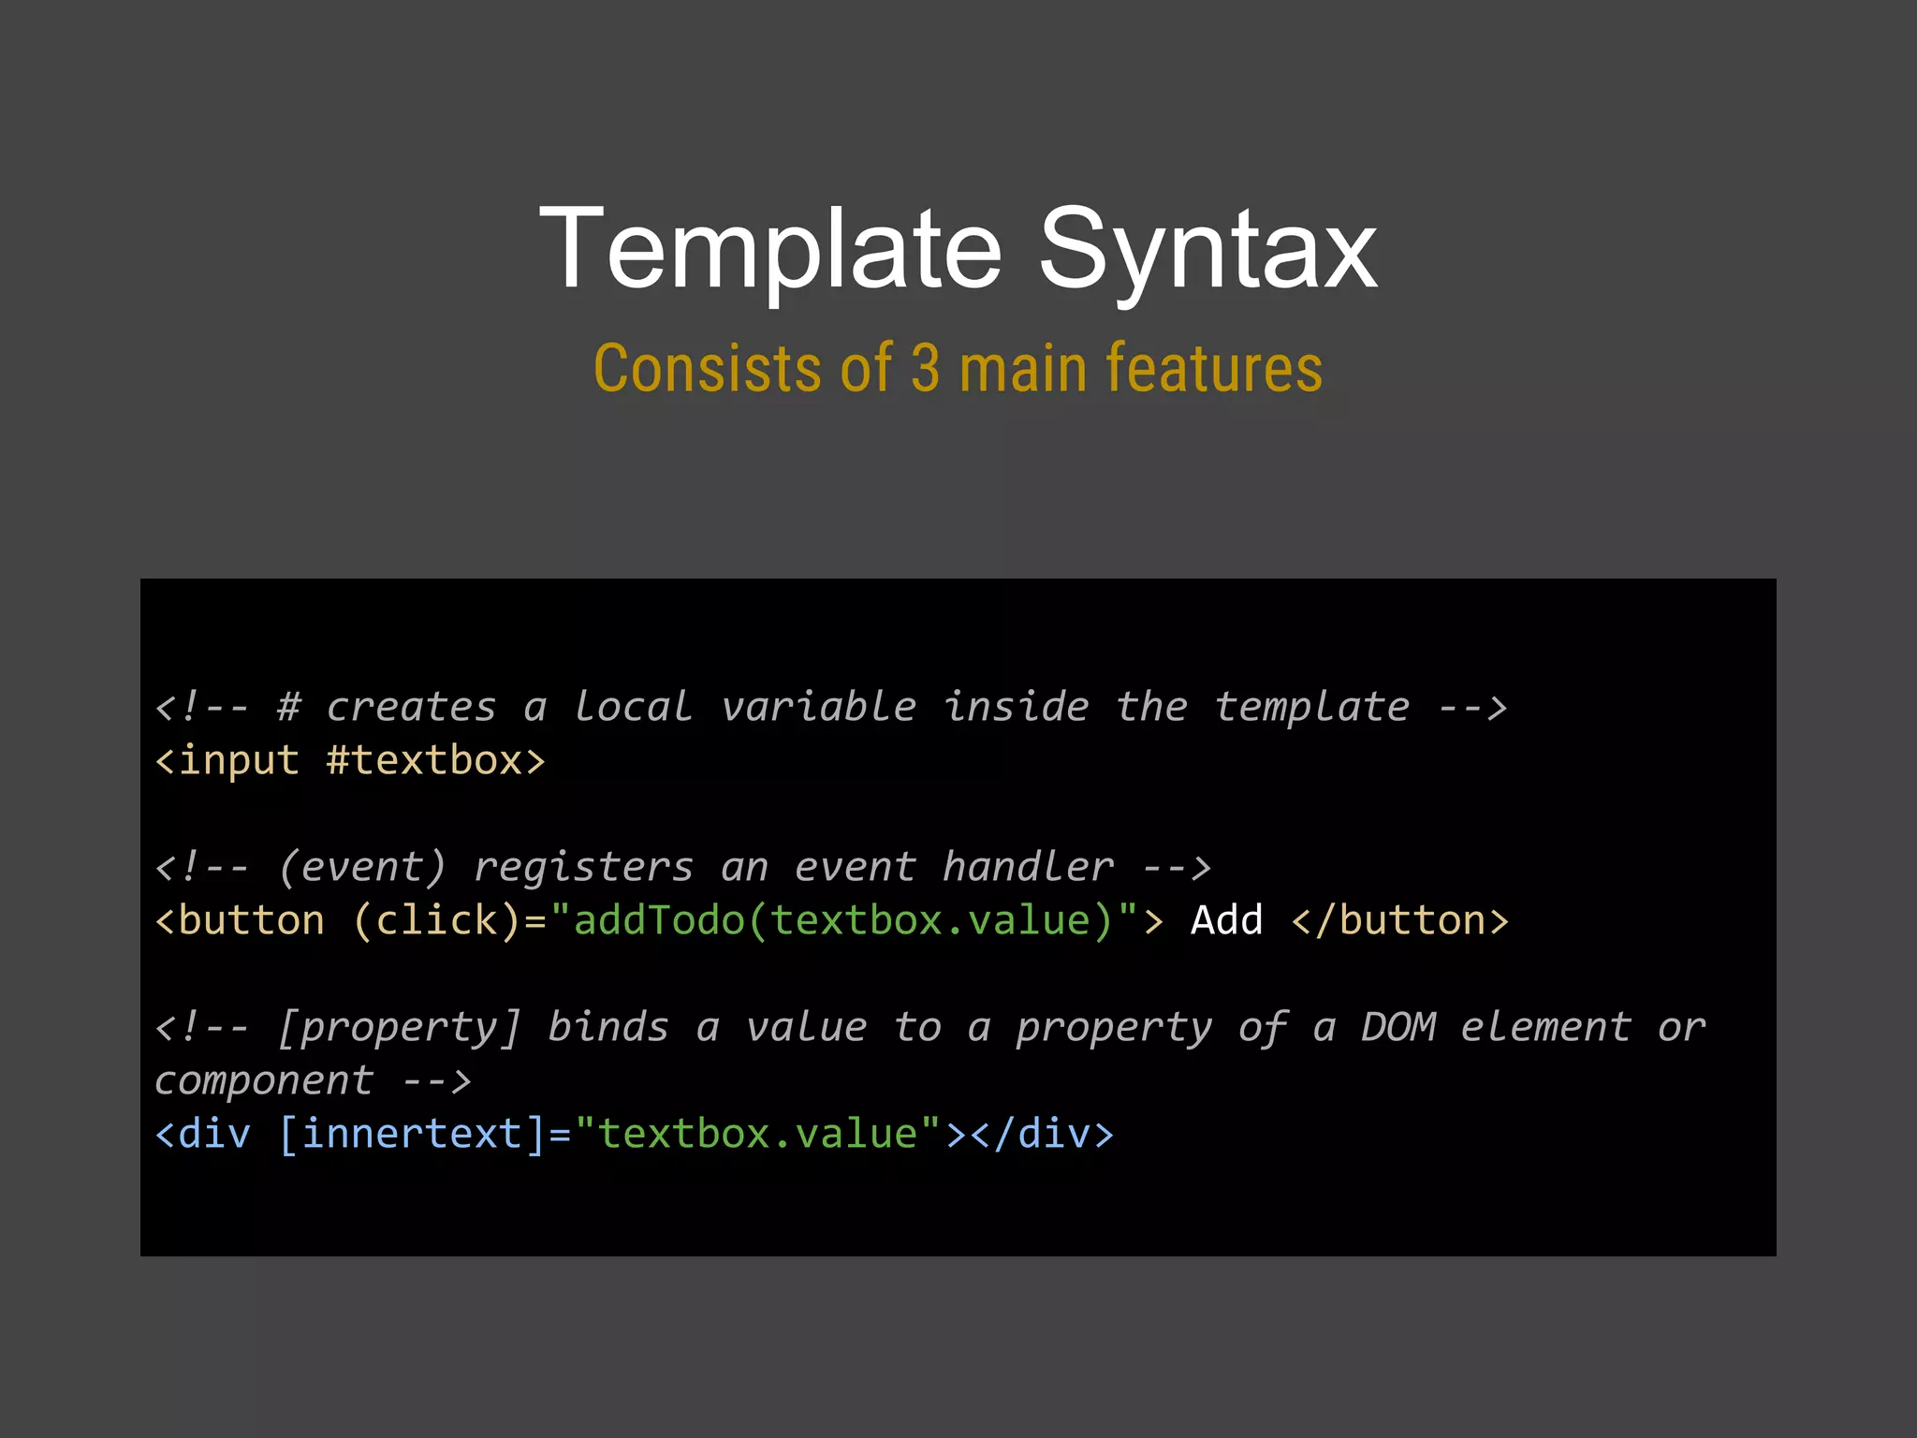Click the '<div [innertext]=' code line

point(635,1135)
